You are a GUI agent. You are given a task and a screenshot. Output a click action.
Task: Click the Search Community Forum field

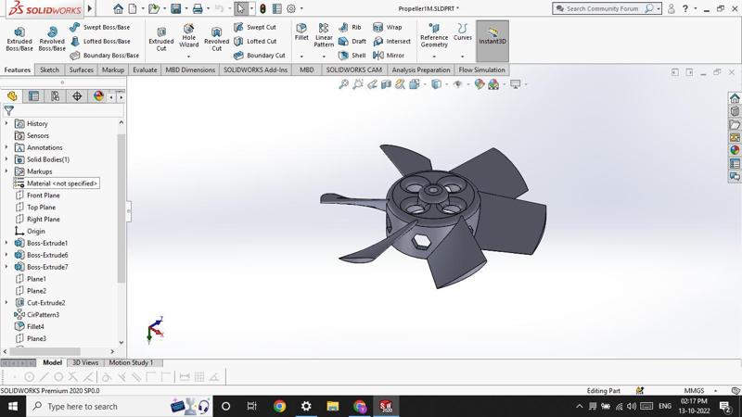pyautogui.click(x=602, y=8)
